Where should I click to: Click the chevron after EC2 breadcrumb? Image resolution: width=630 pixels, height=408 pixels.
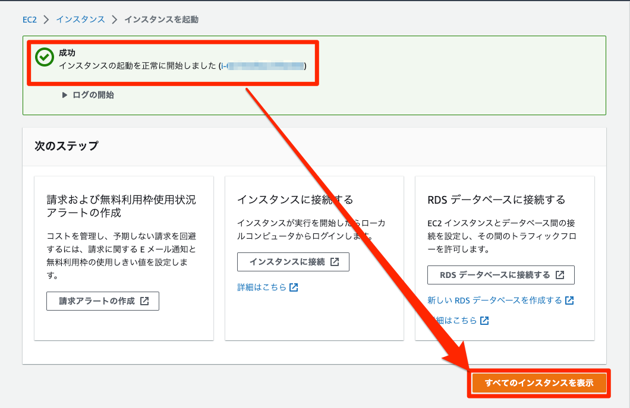click(46, 20)
